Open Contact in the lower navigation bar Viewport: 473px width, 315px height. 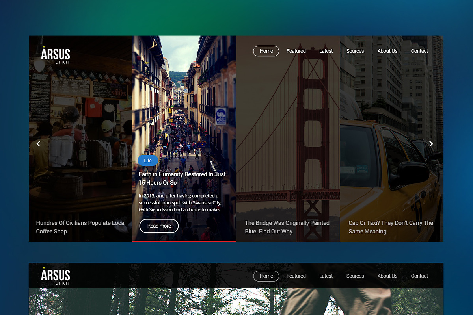pos(419,276)
